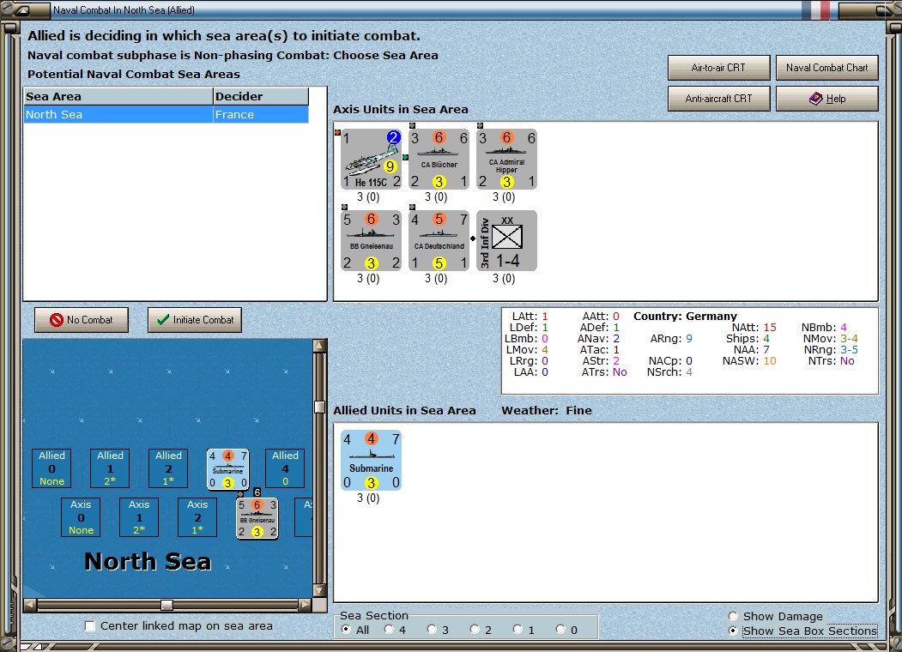The image size is (902, 652).
Task: Select the North Sea row in sea area list
Action: coord(166,114)
